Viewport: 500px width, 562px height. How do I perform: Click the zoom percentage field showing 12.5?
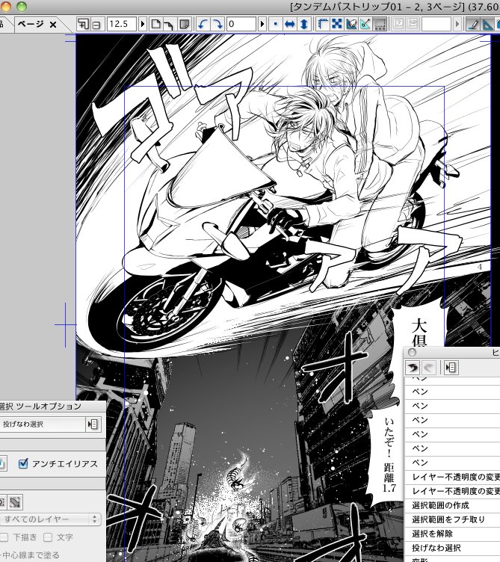coord(122,24)
